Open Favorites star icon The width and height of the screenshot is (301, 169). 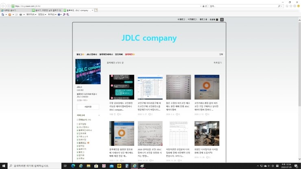pos(291,6)
